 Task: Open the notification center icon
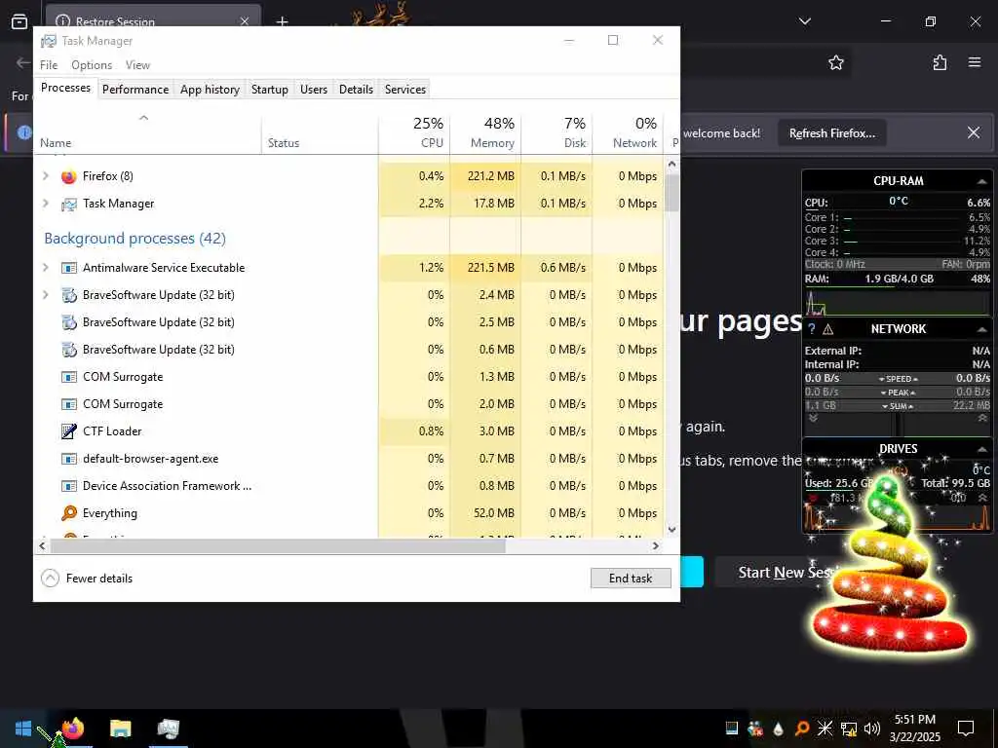click(966, 729)
